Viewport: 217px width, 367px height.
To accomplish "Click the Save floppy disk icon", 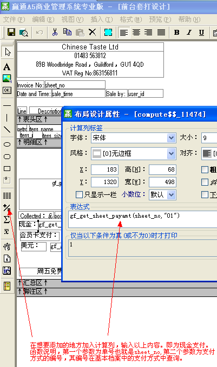I will pos(11,32).
